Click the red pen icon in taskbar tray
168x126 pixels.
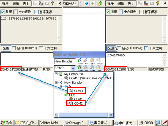(x=165, y=122)
